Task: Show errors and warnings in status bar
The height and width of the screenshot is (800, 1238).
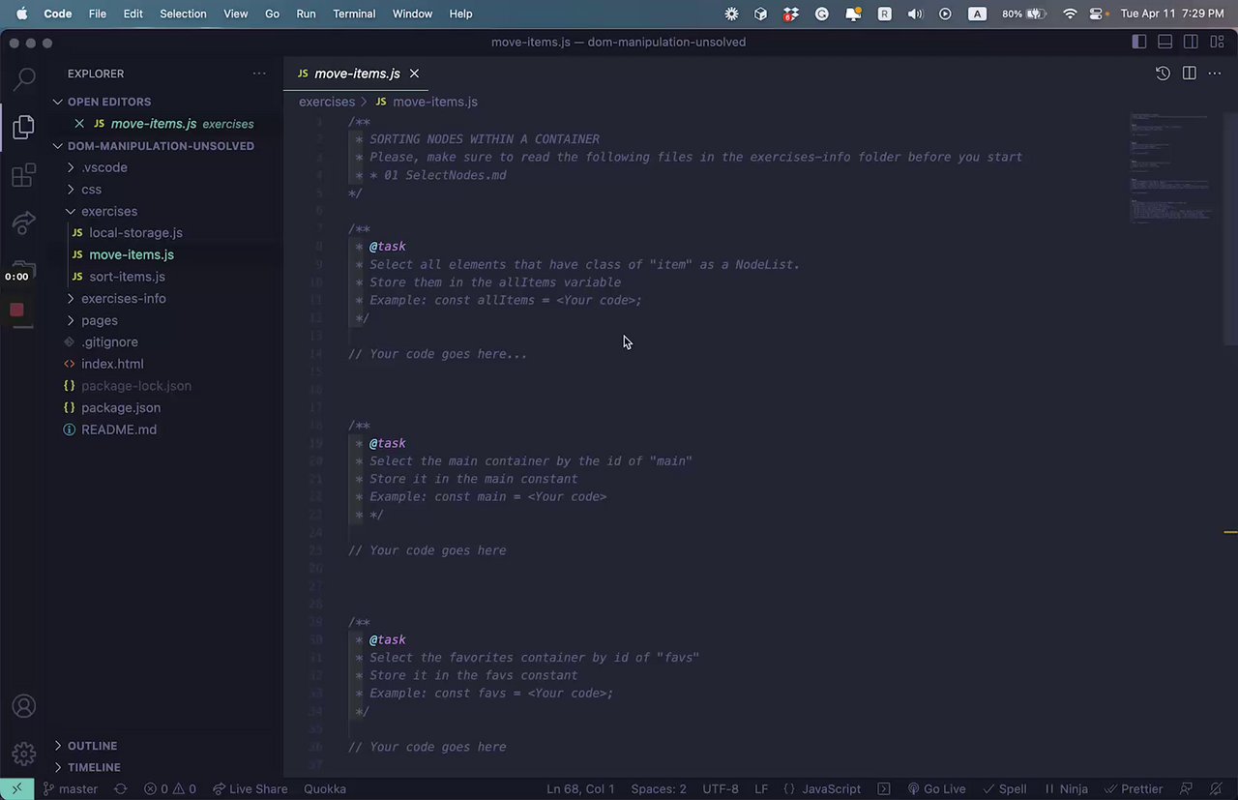Action: pyautogui.click(x=170, y=788)
